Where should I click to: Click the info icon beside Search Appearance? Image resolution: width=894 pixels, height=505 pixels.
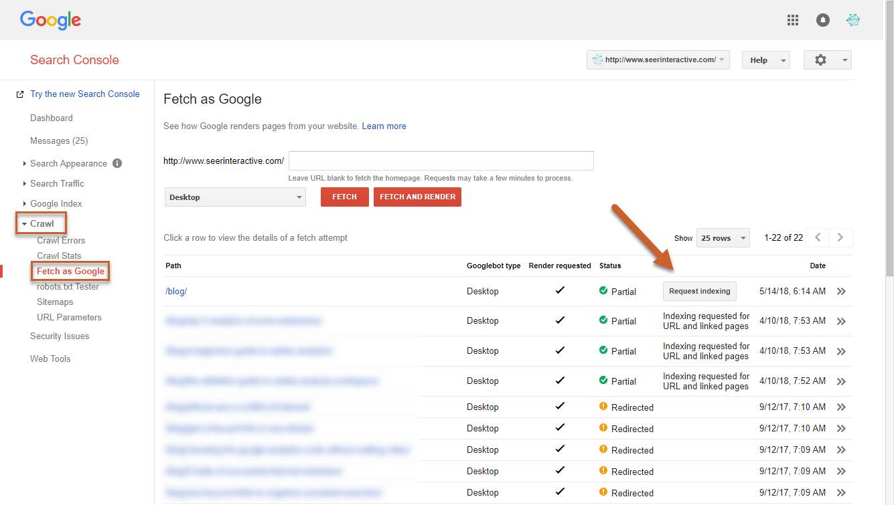[117, 163]
